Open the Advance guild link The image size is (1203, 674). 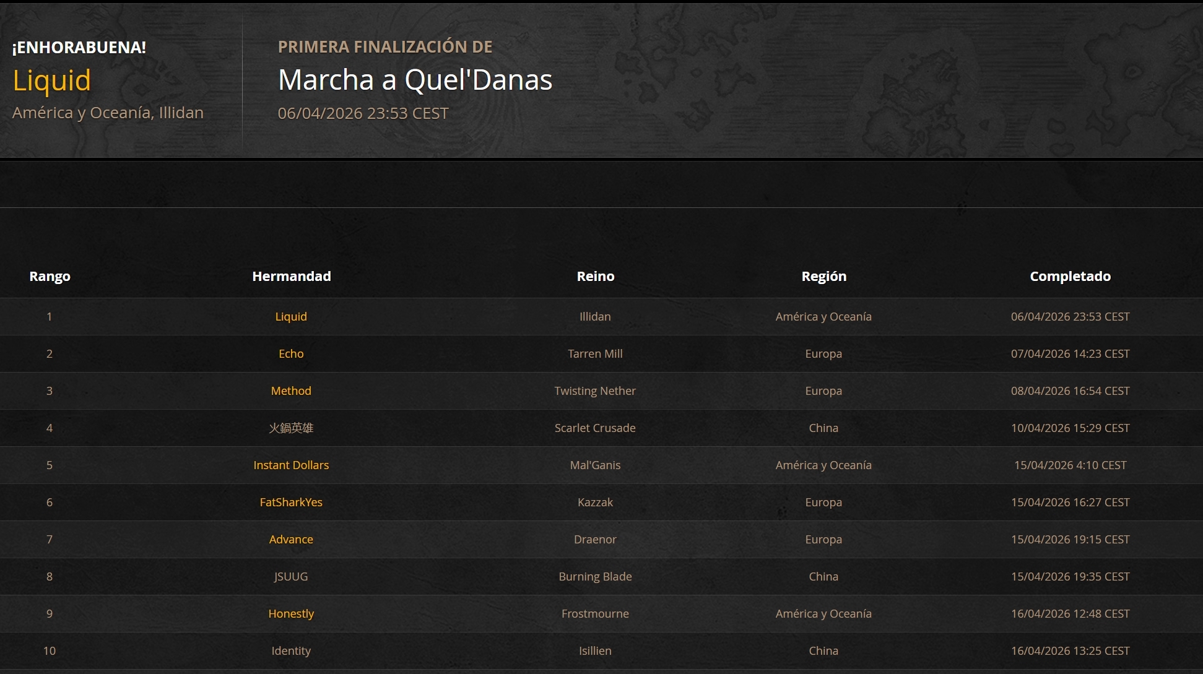pos(291,540)
